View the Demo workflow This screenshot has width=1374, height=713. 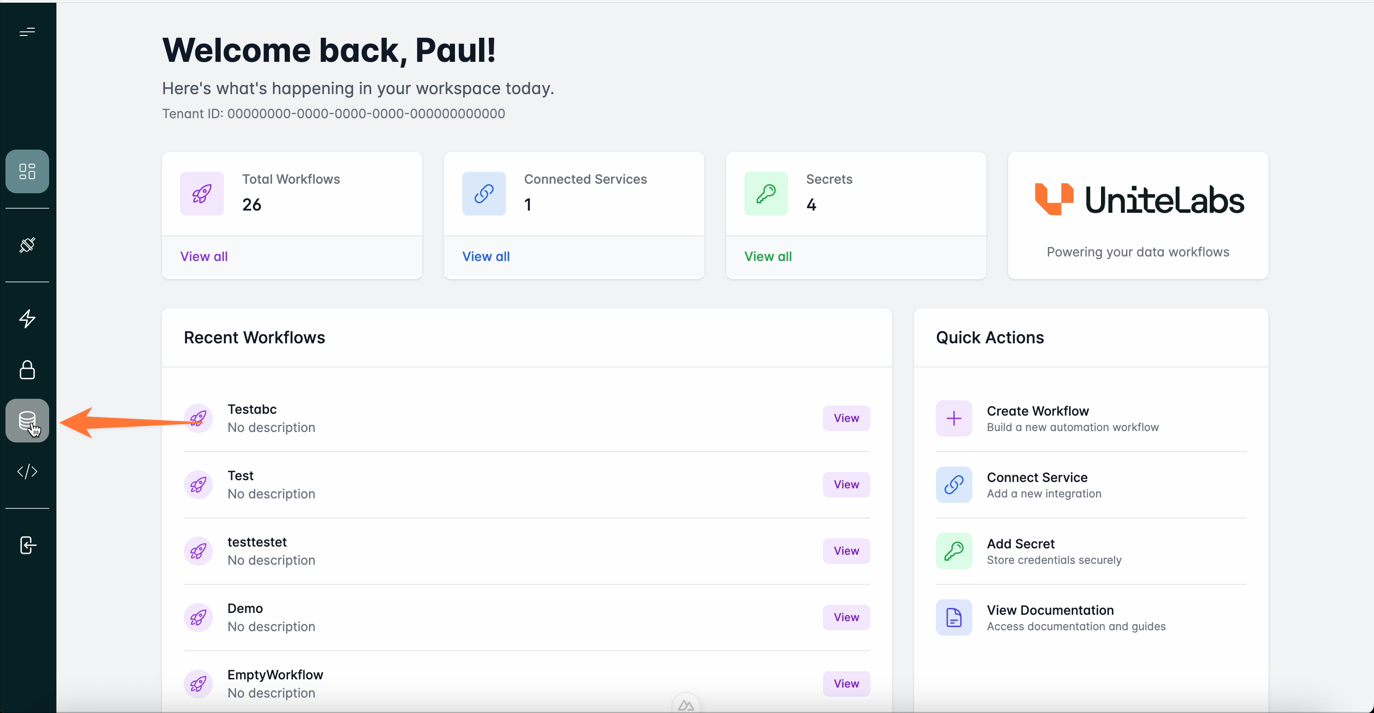coord(847,618)
